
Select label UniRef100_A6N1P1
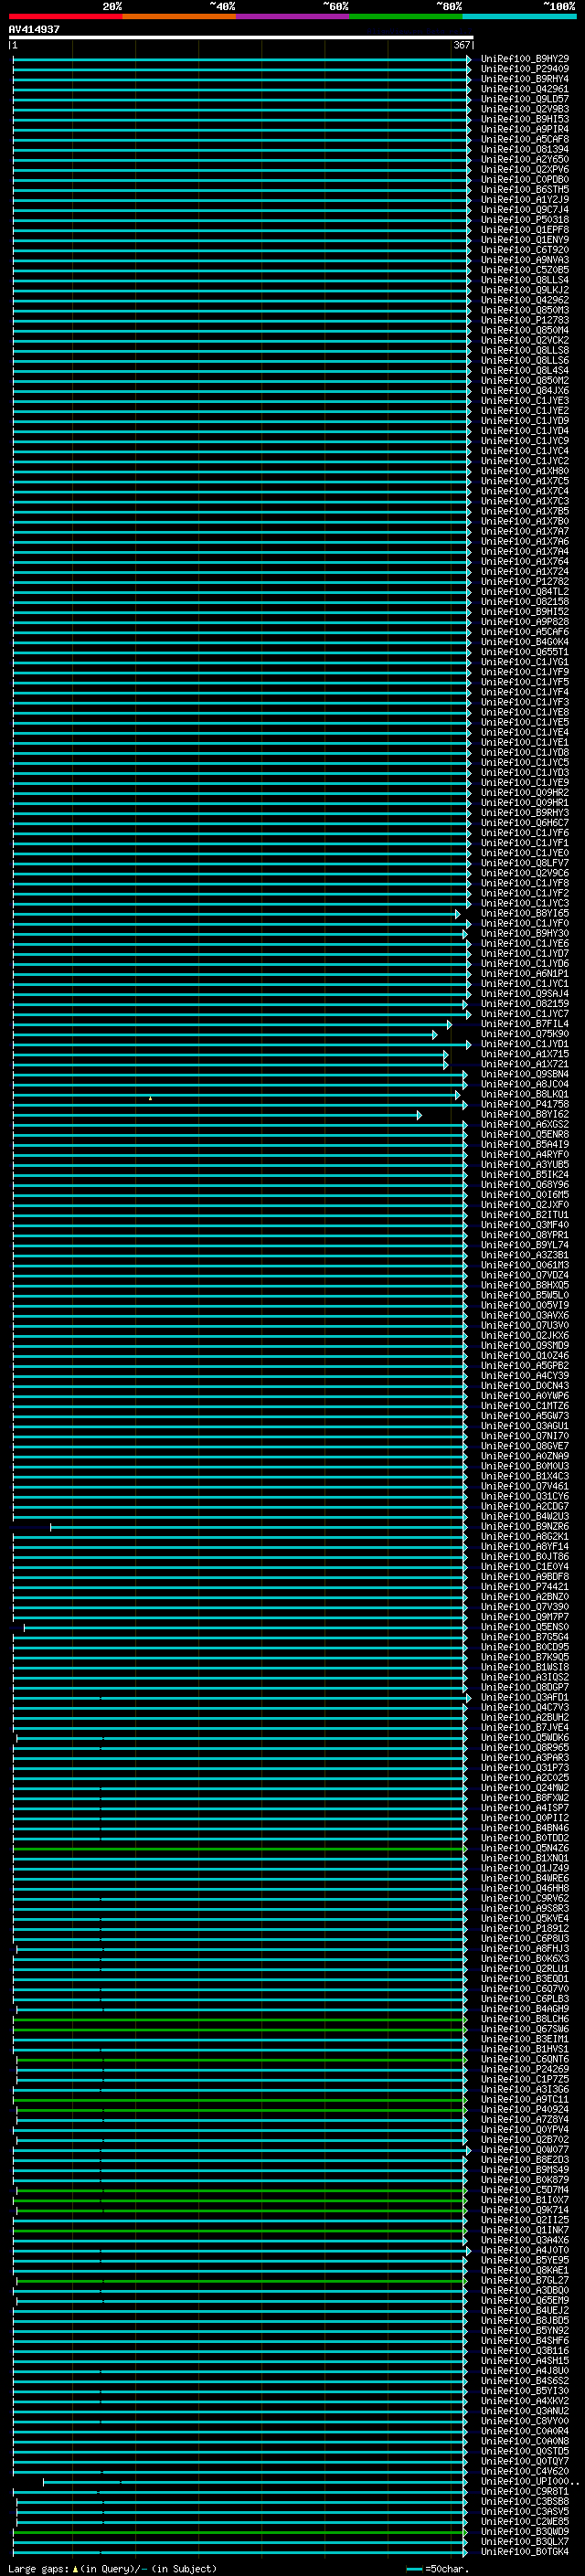point(525,973)
